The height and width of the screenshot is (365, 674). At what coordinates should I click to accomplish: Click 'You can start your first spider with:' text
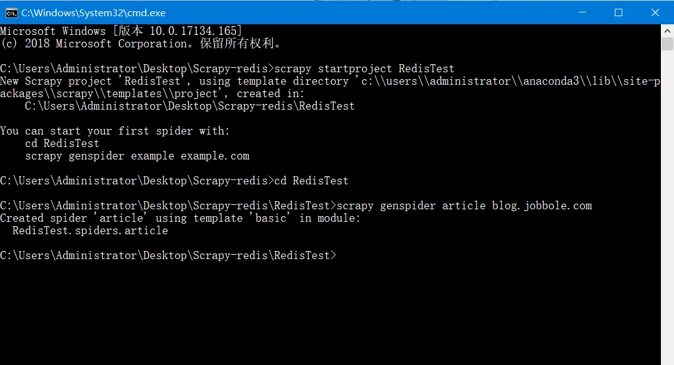[x=115, y=131]
